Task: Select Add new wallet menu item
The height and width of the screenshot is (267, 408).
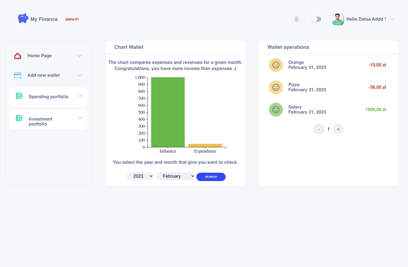Action: click(44, 75)
